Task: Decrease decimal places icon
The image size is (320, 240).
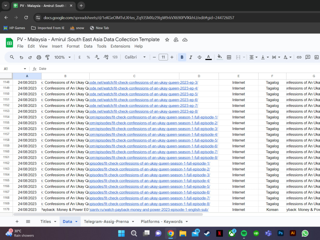Action: coord(97,57)
